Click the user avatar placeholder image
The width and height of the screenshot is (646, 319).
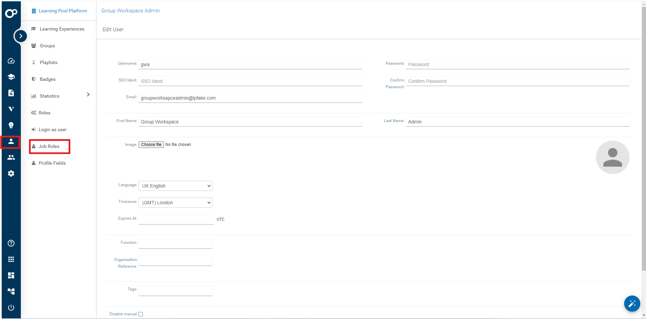coord(612,157)
